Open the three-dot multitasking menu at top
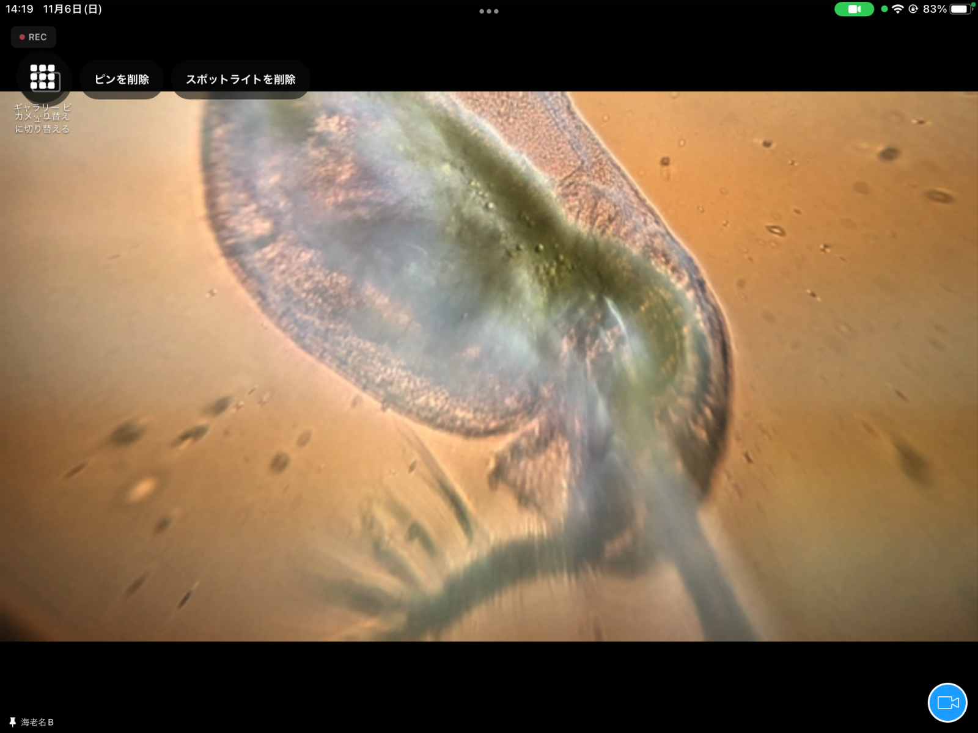The image size is (978, 733). coord(489,11)
